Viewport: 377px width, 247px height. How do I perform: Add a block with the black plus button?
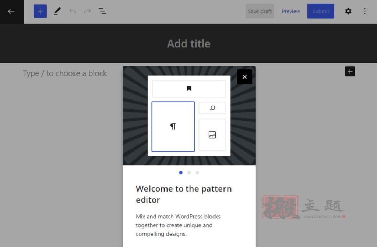350,72
